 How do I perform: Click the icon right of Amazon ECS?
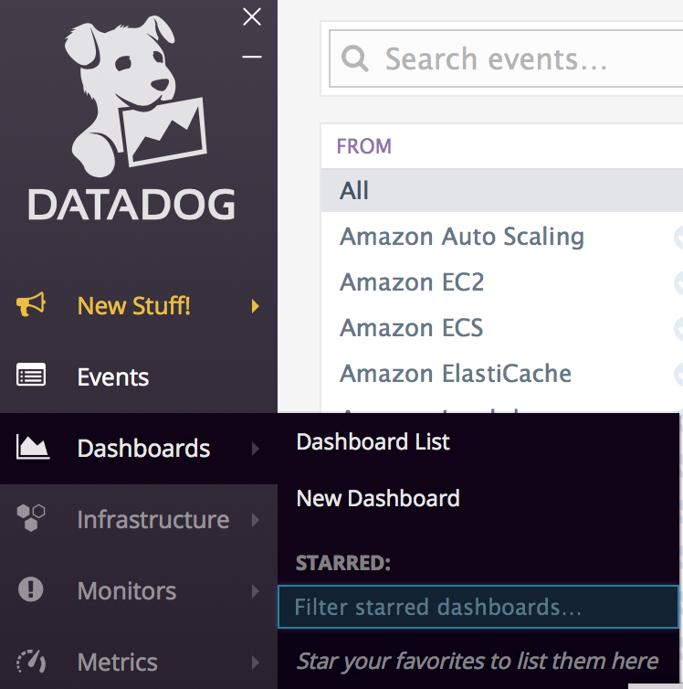(x=678, y=329)
